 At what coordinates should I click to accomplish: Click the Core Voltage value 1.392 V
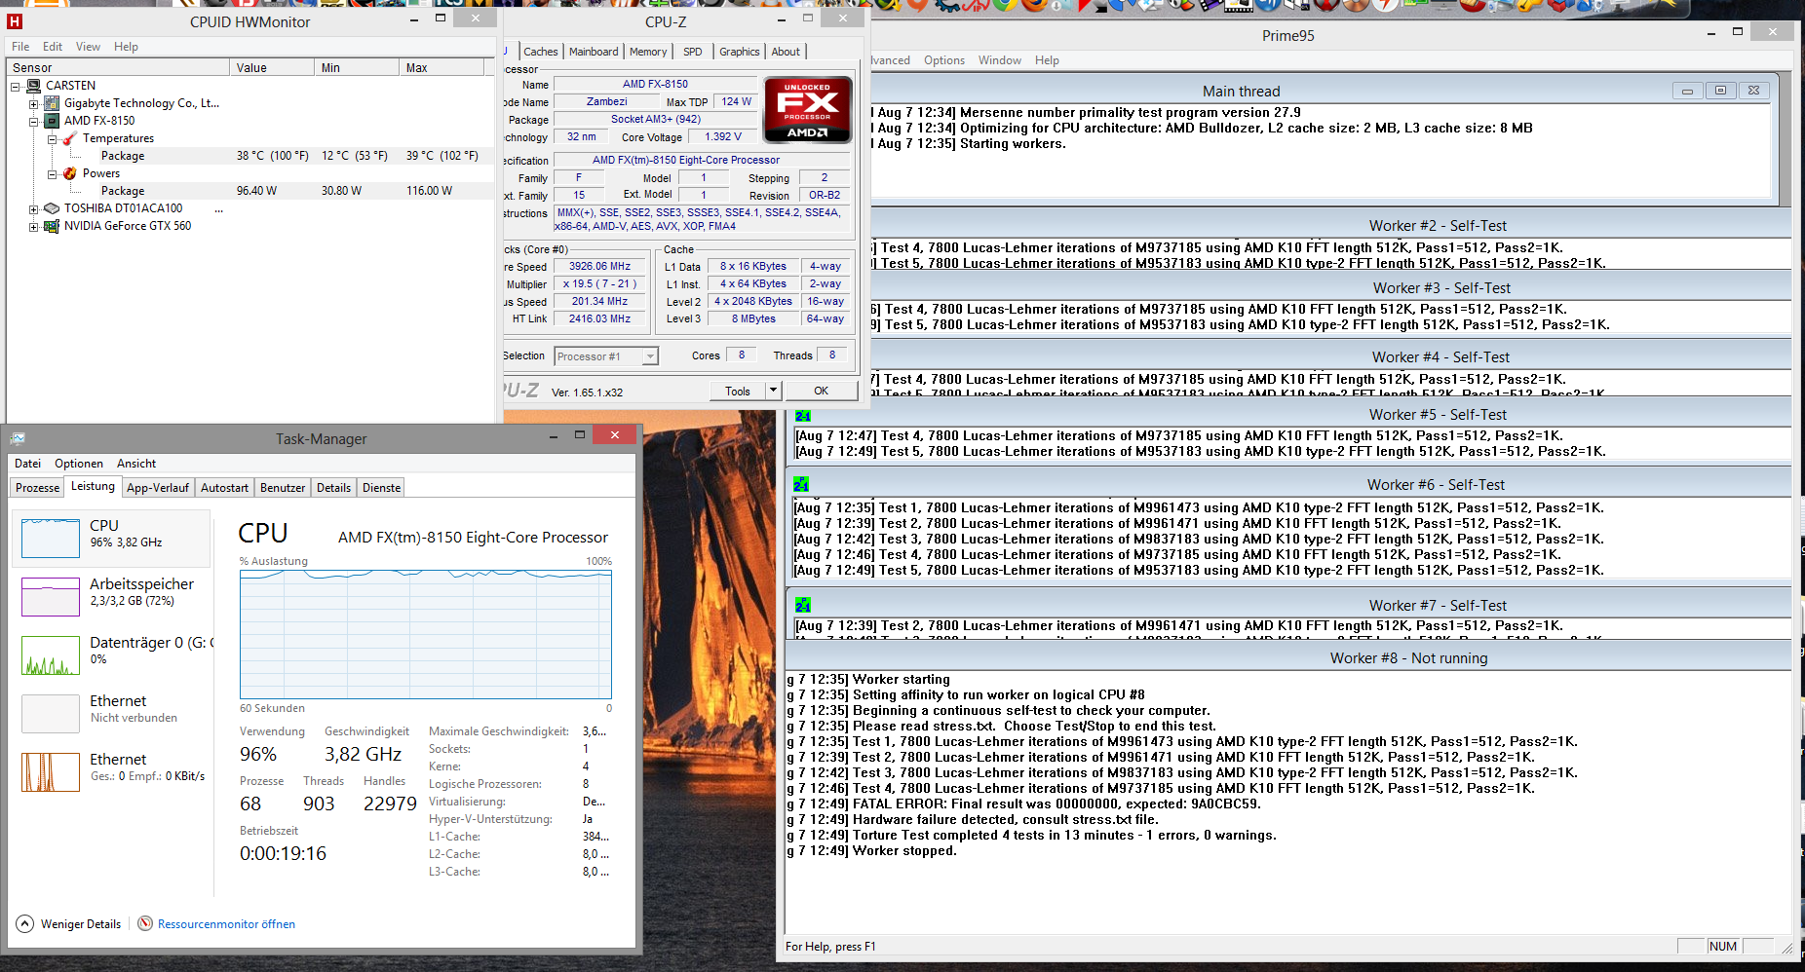click(723, 136)
